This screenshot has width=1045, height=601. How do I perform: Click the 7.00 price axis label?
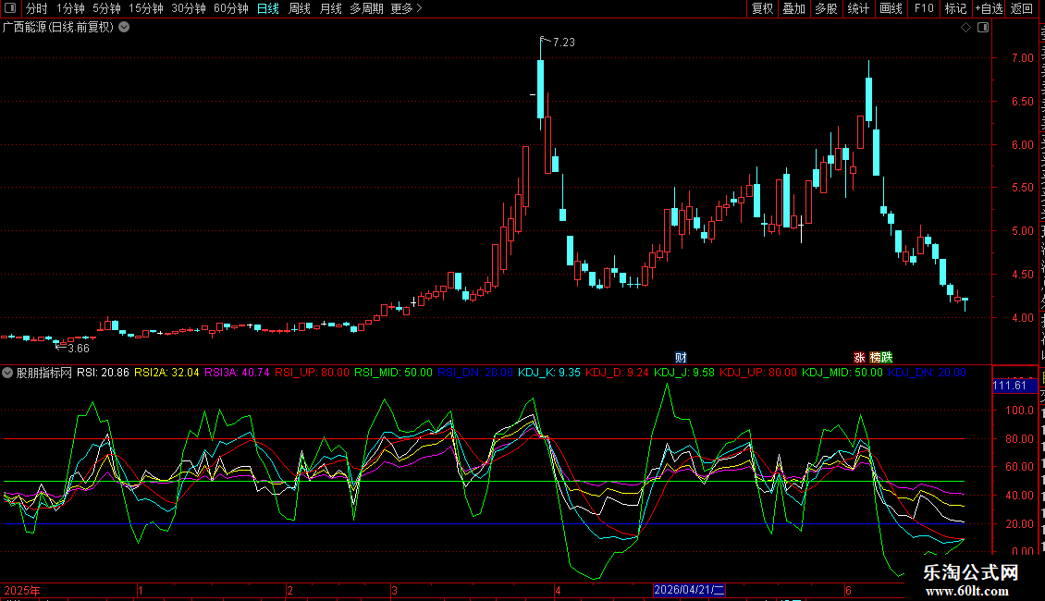[1022, 58]
